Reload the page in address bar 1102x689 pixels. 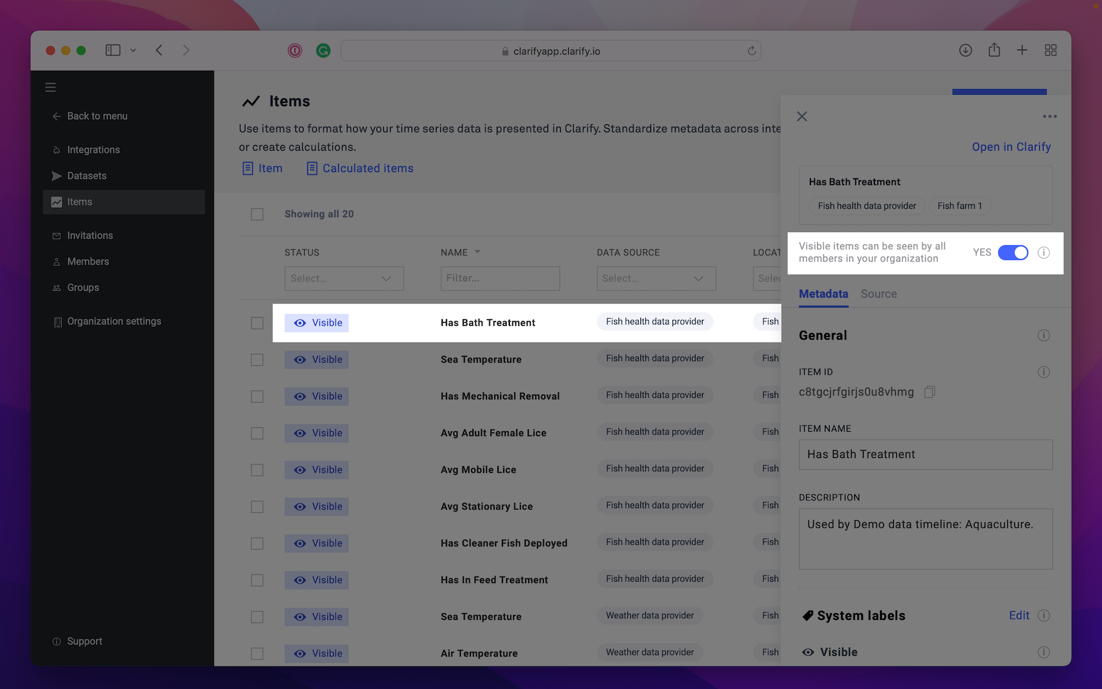751,51
